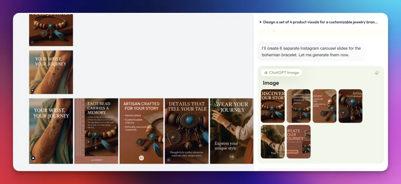Select the cropped bracelet image at canvas top
Viewport: 401px width, 184px height.
51,30
